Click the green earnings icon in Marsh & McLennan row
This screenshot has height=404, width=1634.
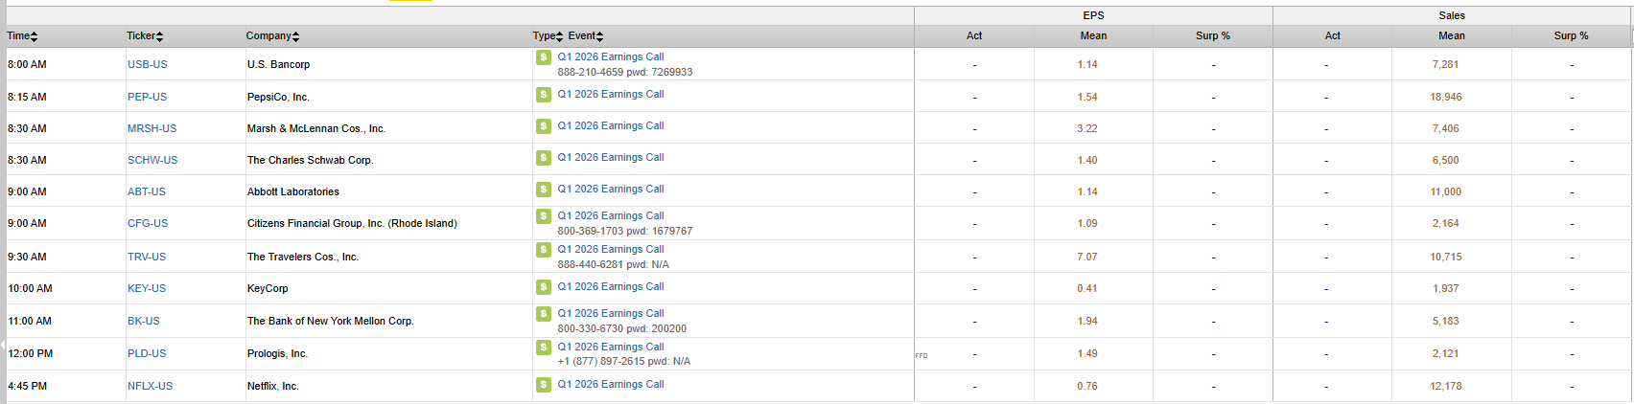(544, 126)
